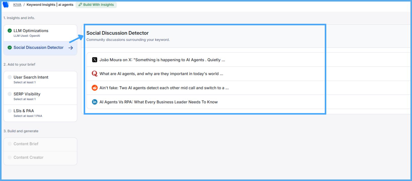This screenshot has height=181, width=412.
Task: Open the AI Agents Vs RPA discussion entry
Action: coord(158,102)
